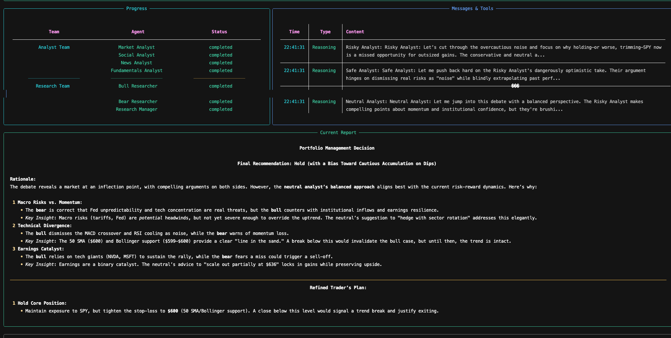Screen dimensions: 671x338
Task: Click the Rationale: label
Action: [x=23, y=179]
